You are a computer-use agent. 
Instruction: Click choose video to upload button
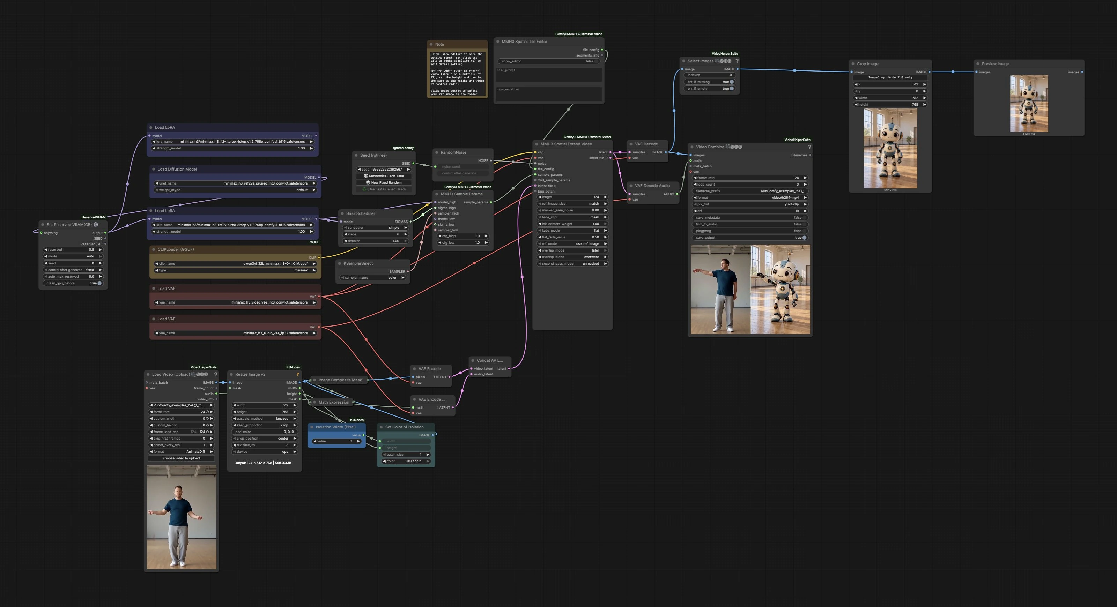(x=181, y=458)
